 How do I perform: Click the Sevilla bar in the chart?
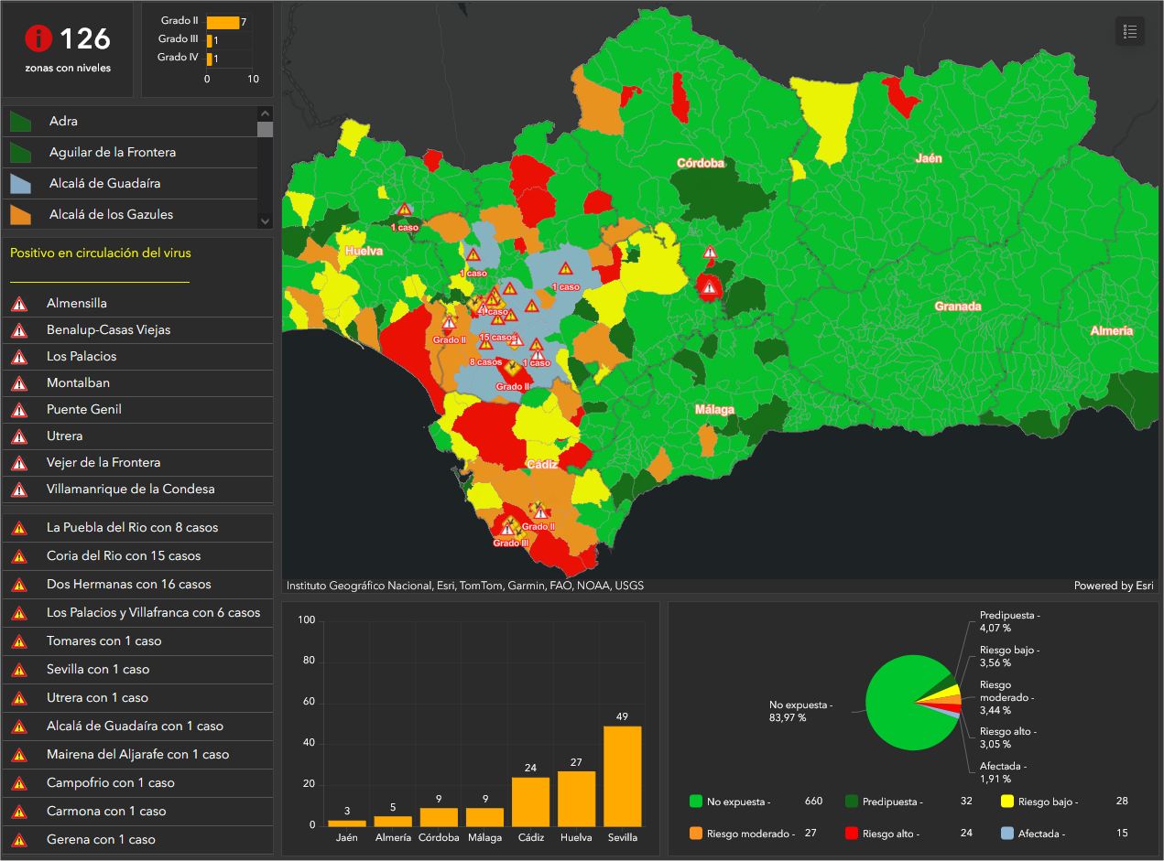(623, 776)
